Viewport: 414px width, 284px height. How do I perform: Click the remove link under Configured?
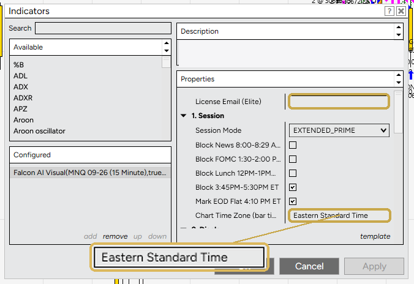tap(115, 236)
